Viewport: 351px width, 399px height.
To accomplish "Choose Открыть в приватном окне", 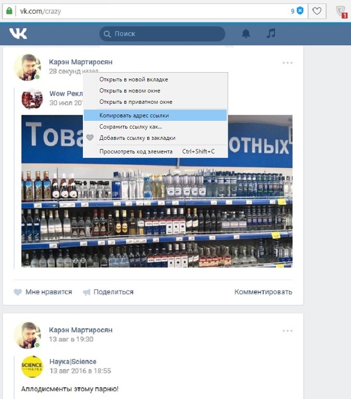I will point(136,102).
